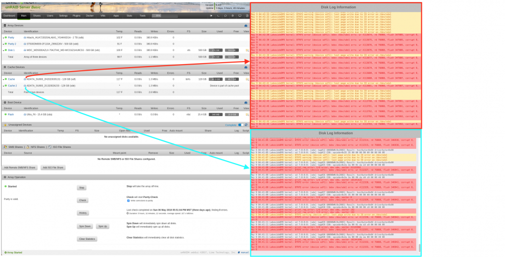Open disk log icon for Cache 2 drive
This screenshot has height=257, width=505.
coord(25,86)
